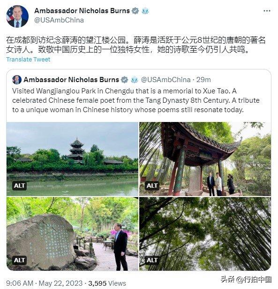Screen dimensions: 278x289
Task: Click the Translate Tweet link
Action: coord(28,59)
